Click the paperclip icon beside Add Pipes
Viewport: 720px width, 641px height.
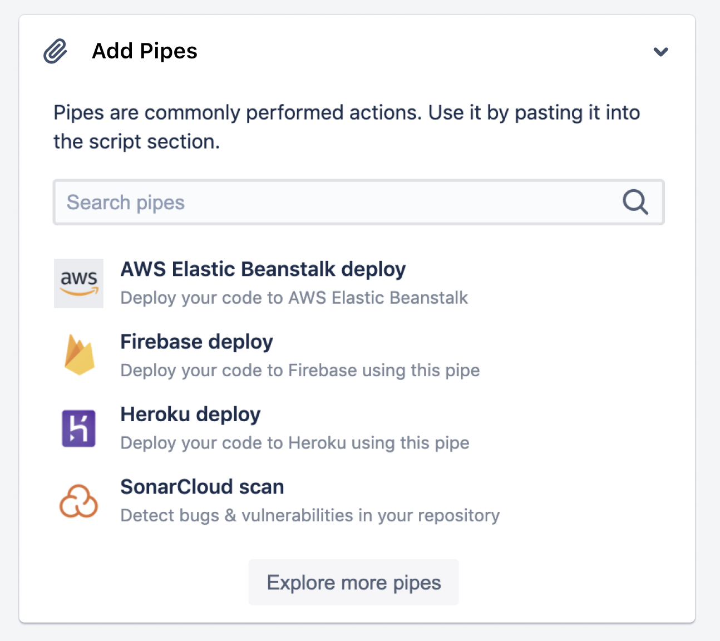[55, 52]
